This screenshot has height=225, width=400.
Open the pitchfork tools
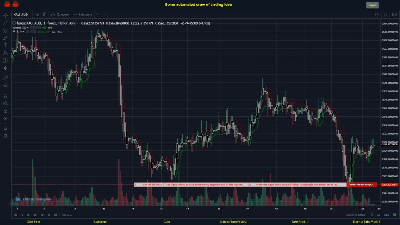(5, 30)
